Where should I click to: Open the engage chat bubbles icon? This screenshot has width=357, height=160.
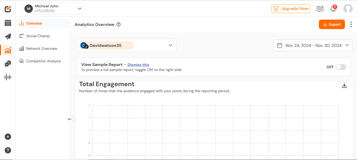[8, 64]
